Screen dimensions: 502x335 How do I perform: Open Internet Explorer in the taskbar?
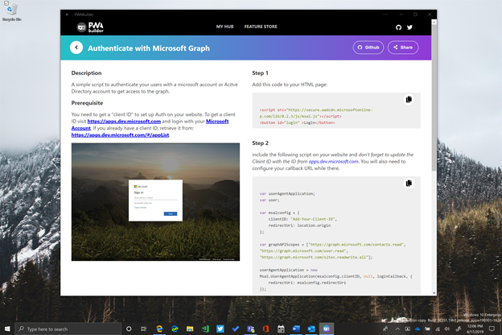point(175,329)
